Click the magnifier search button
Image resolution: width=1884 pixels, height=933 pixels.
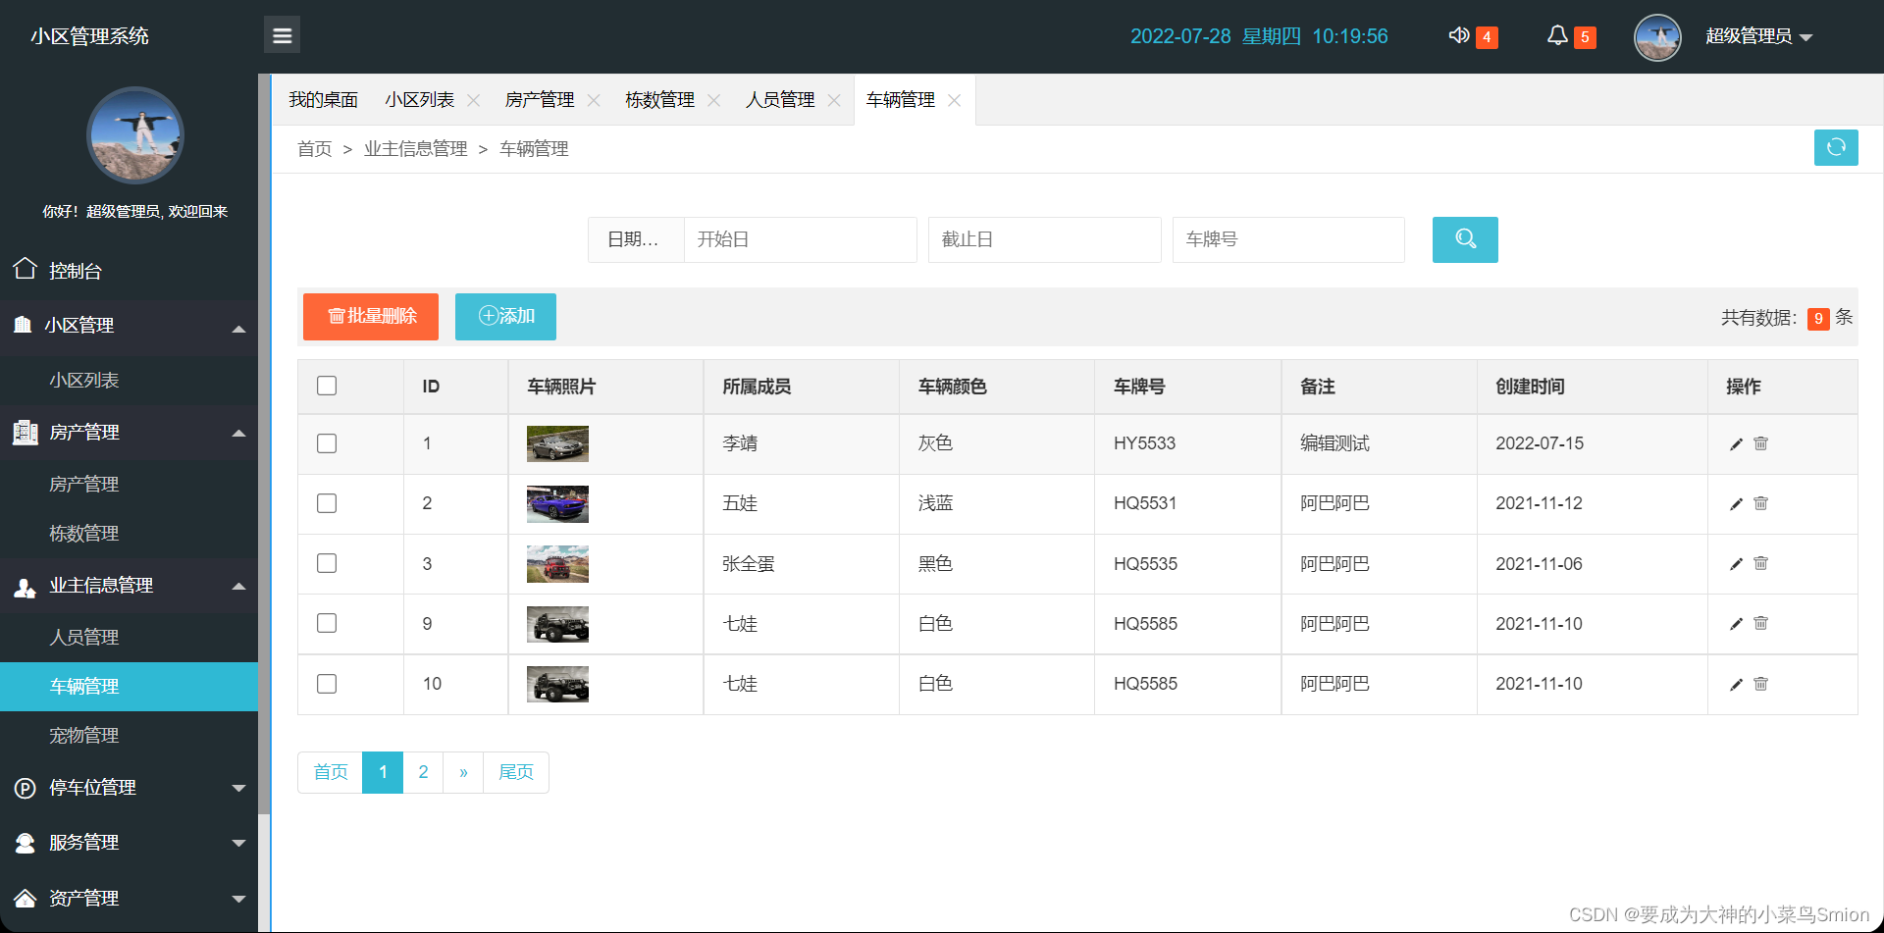(1465, 239)
